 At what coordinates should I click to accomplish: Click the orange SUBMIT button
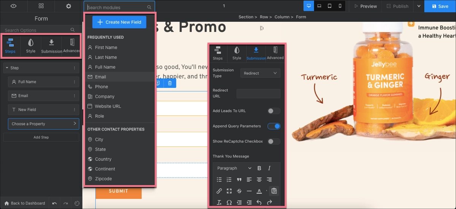(x=119, y=191)
